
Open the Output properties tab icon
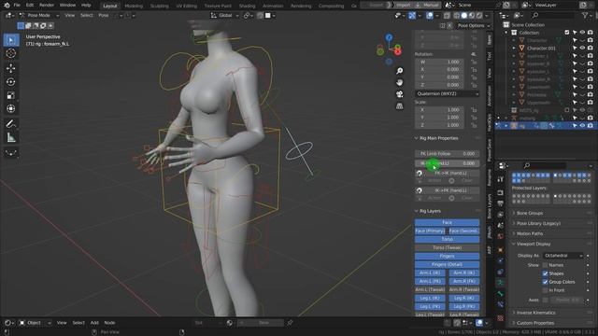[x=501, y=203]
